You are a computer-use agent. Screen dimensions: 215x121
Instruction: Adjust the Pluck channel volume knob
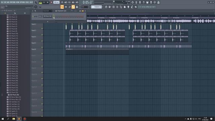pos(37,16)
